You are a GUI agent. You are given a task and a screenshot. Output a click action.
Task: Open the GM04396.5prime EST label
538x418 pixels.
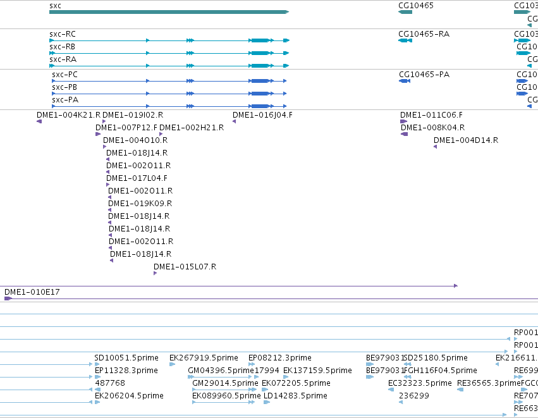pos(221,371)
